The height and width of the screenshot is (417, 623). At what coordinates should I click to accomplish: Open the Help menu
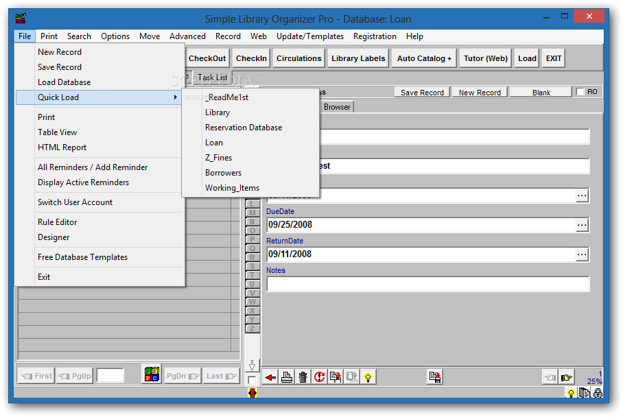coord(414,36)
